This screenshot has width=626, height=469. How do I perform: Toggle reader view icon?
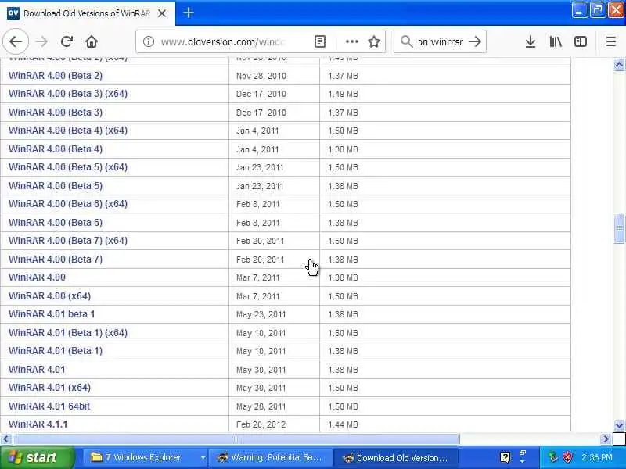(x=320, y=41)
